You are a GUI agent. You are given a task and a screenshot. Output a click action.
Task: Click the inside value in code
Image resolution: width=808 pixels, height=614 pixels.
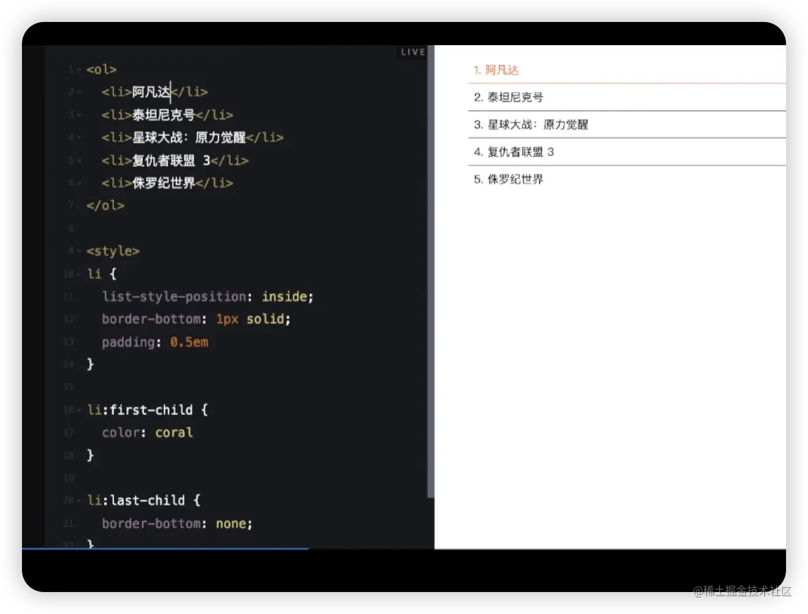pos(284,297)
